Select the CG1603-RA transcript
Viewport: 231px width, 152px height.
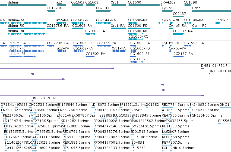point(78,28)
